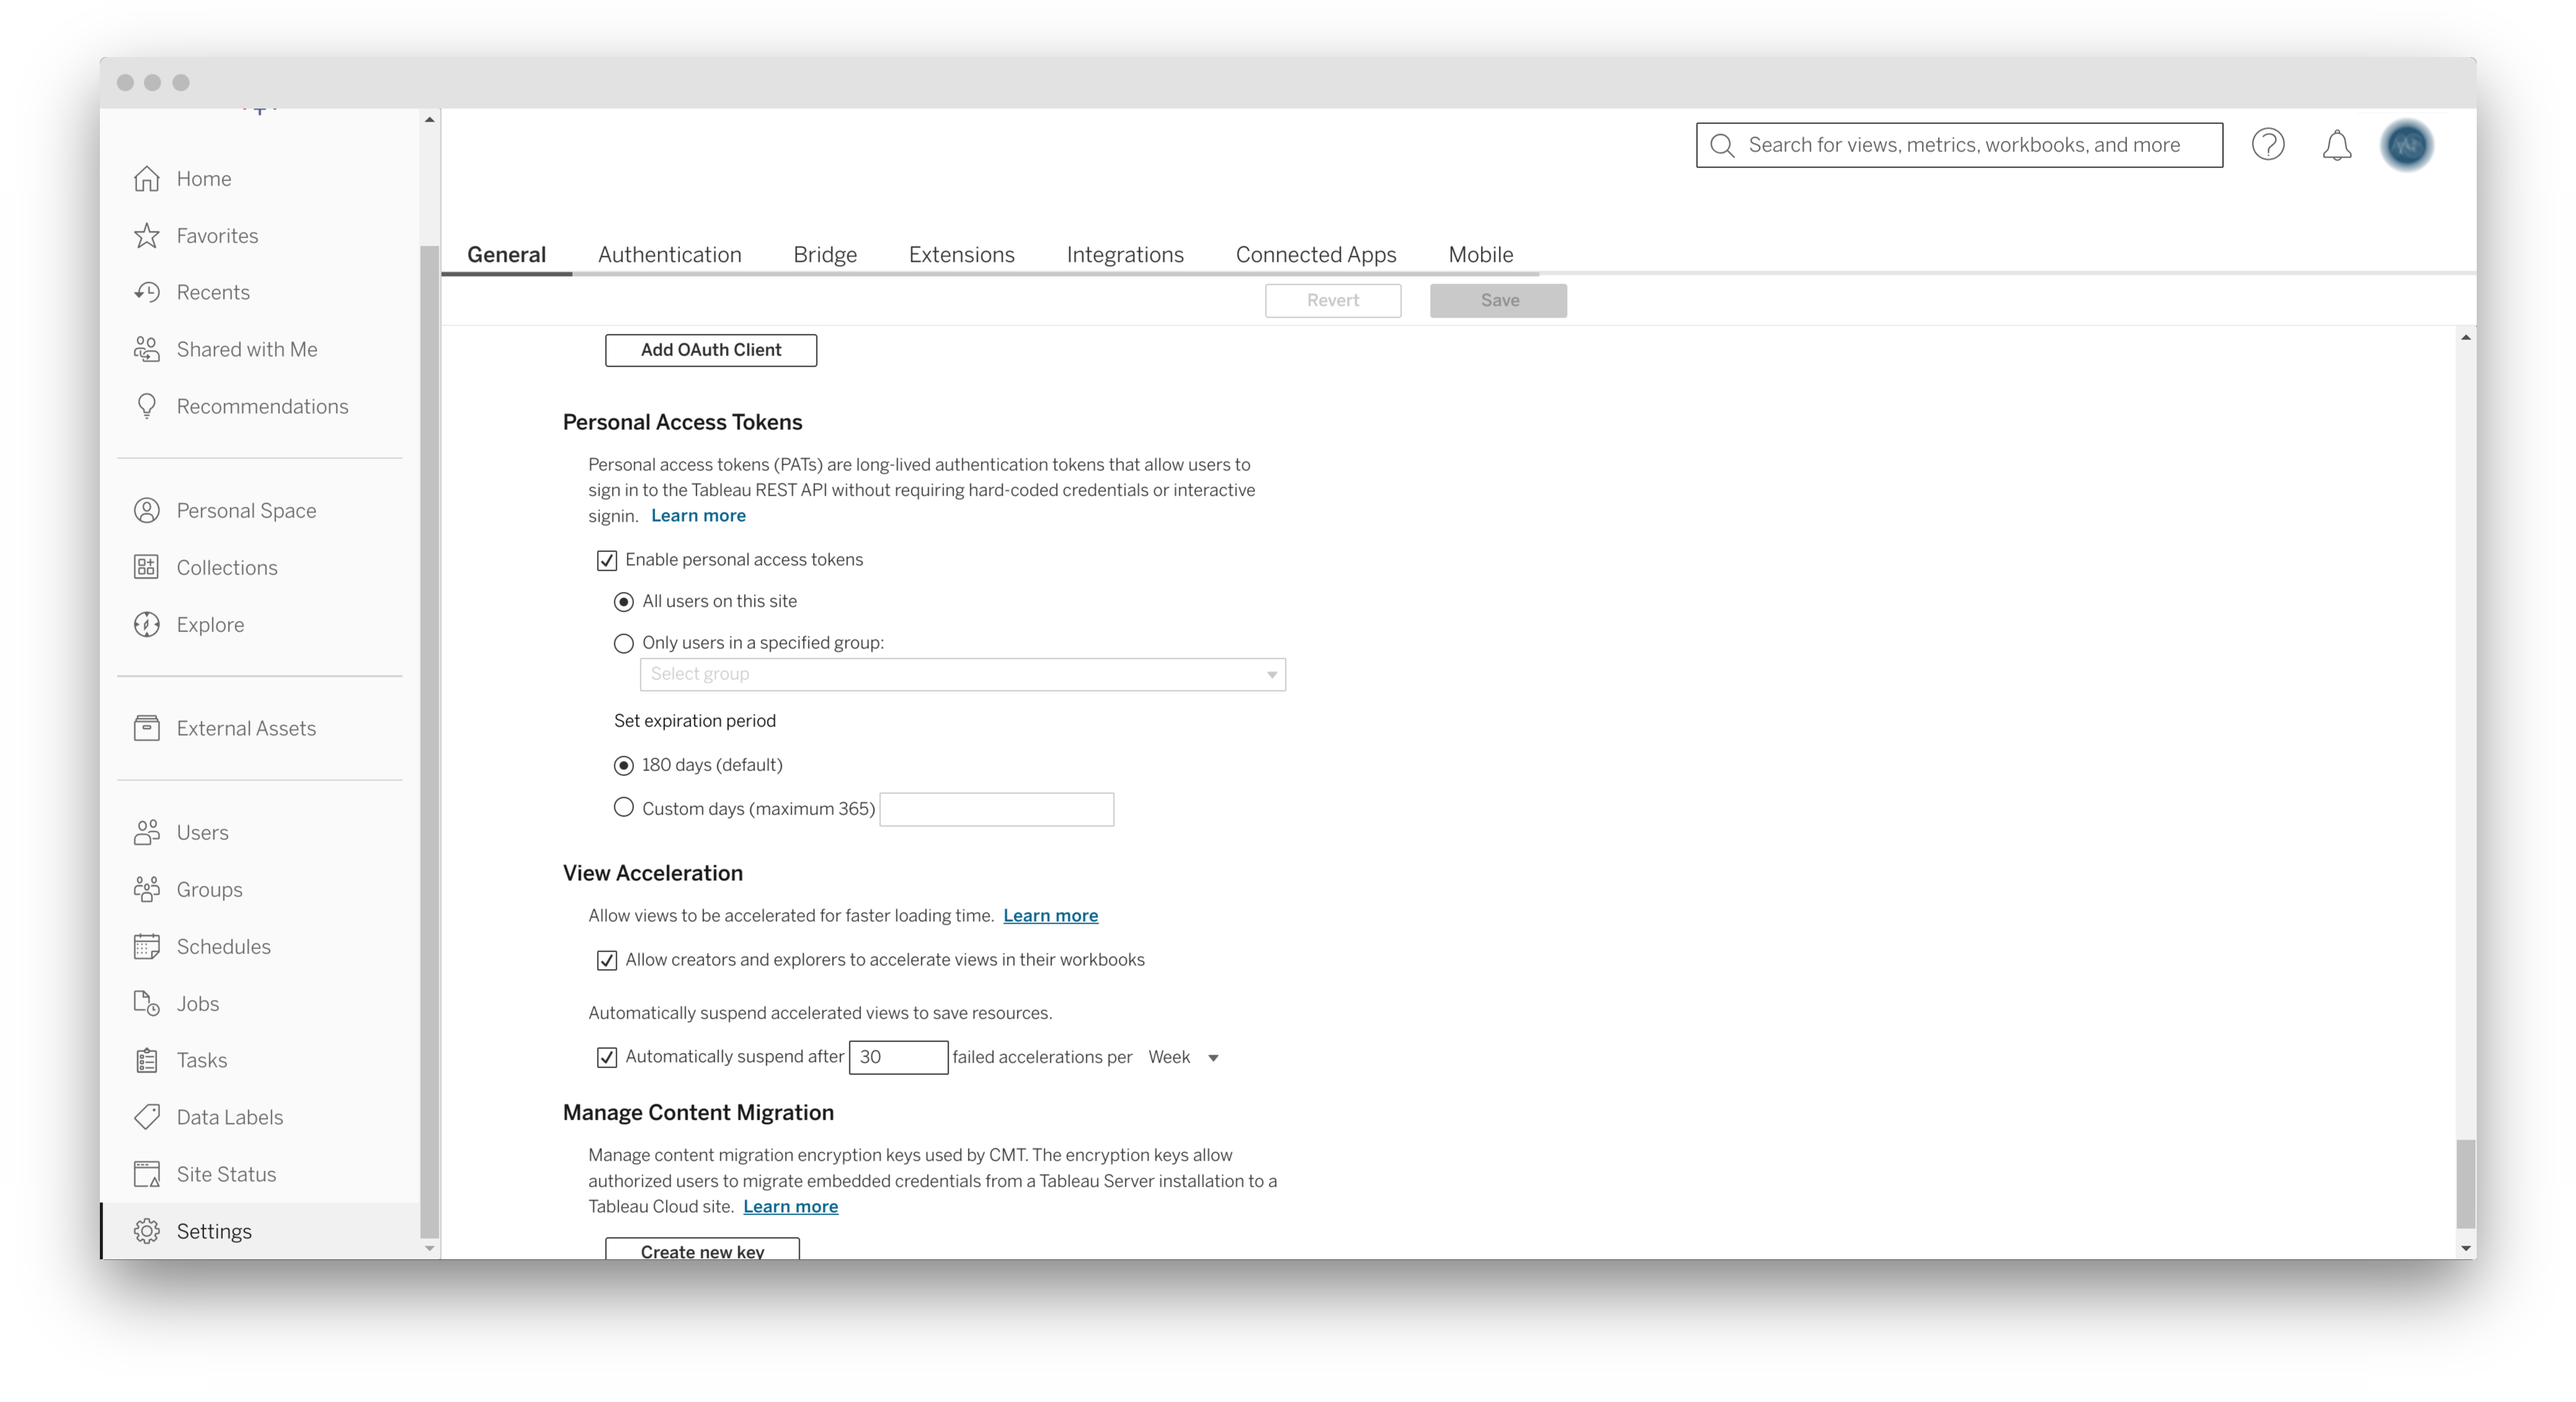The height and width of the screenshot is (1402, 2576).
Task: Click the sidebar scrollbar thumb
Action: 430,741
